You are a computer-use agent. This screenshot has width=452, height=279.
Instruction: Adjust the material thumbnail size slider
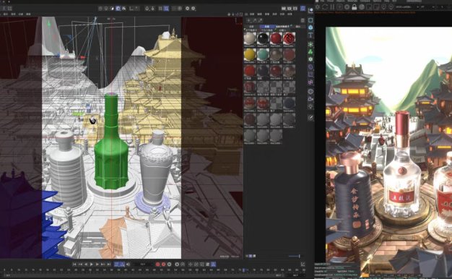click(295, 256)
